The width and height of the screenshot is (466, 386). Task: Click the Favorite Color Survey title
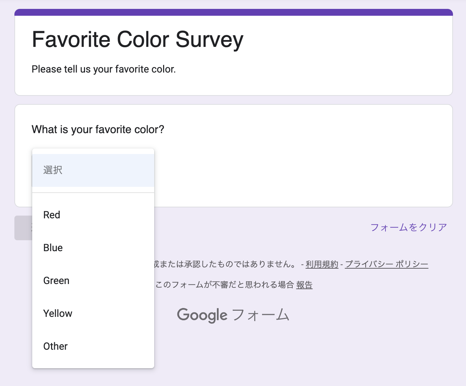(137, 40)
